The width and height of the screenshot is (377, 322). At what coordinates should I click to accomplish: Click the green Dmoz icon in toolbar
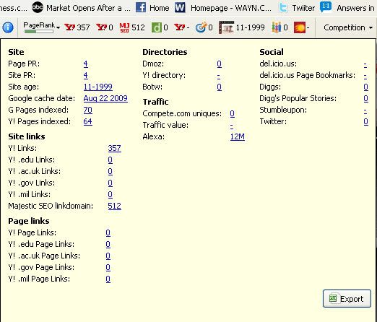point(156,27)
